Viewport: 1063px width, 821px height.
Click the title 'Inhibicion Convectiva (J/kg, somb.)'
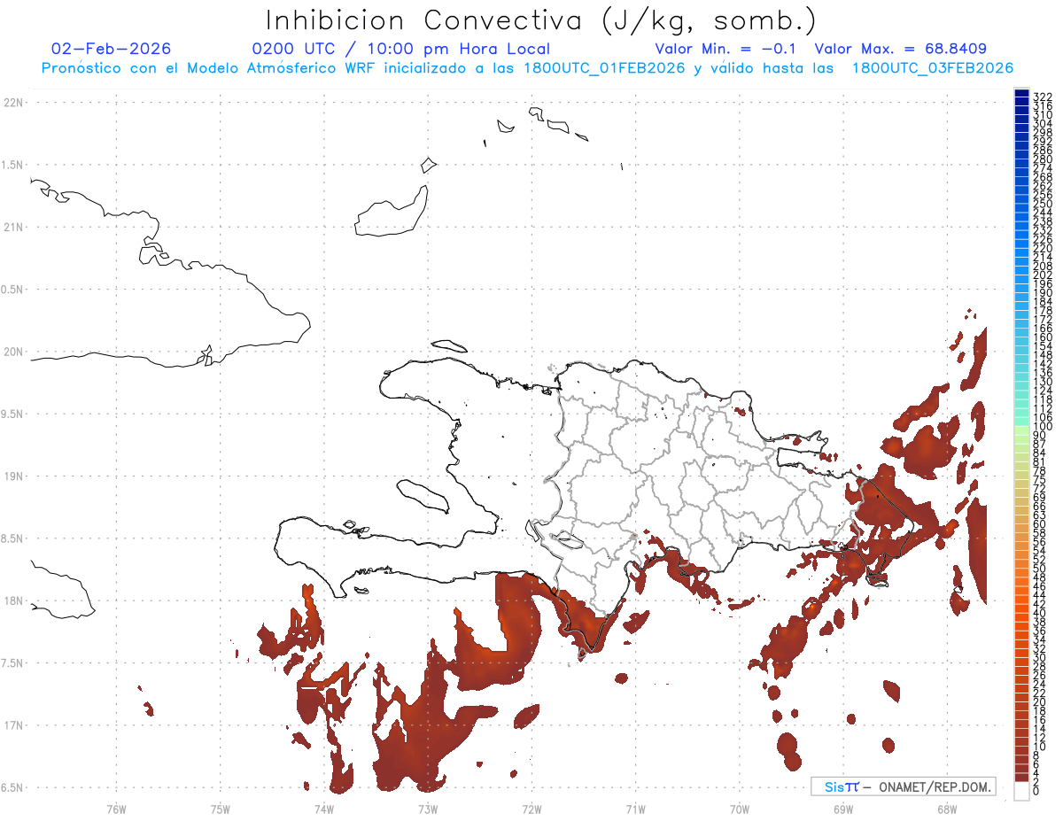(x=541, y=21)
